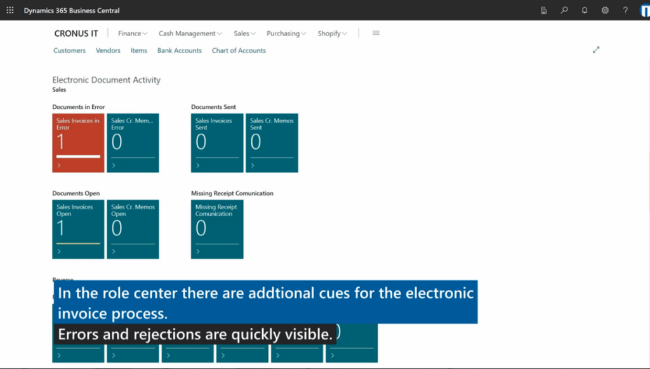Open the Sales Invoices in Error tile

[x=78, y=143]
